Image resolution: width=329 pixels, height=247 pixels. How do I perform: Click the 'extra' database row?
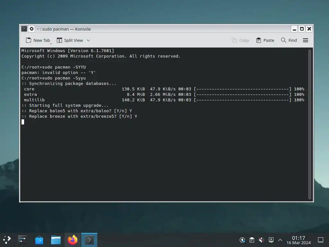pyautogui.click(x=164, y=95)
